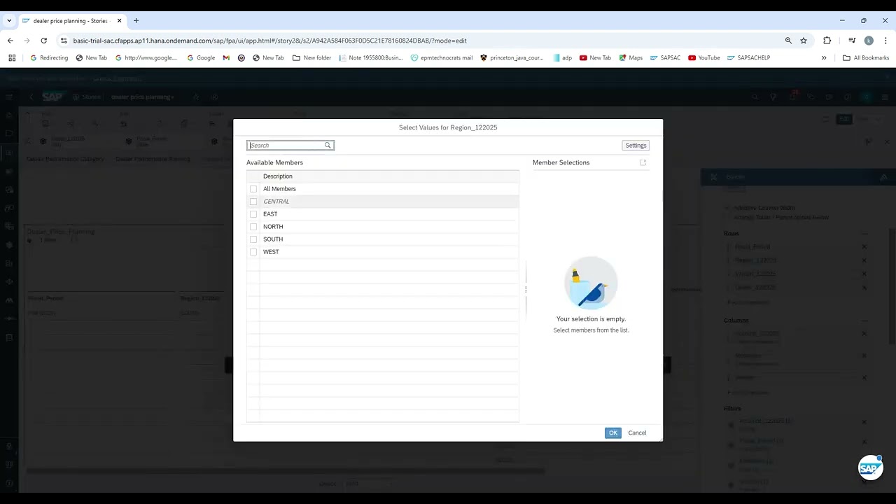
Task: Close the dealer price planning tab
Action: click(119, 21)
